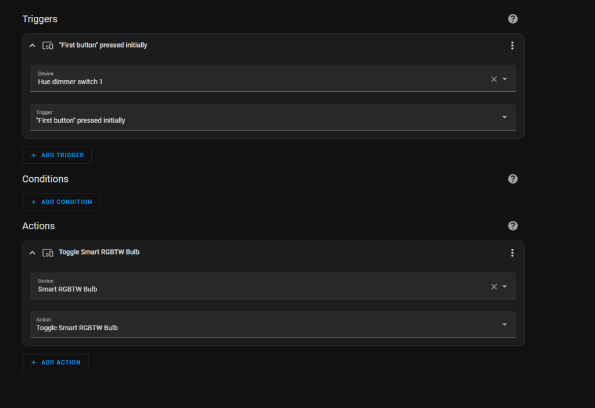Open the trigger card's three-dot menu
This screenshot has width=595, height=408.
[x=512, y=45]
